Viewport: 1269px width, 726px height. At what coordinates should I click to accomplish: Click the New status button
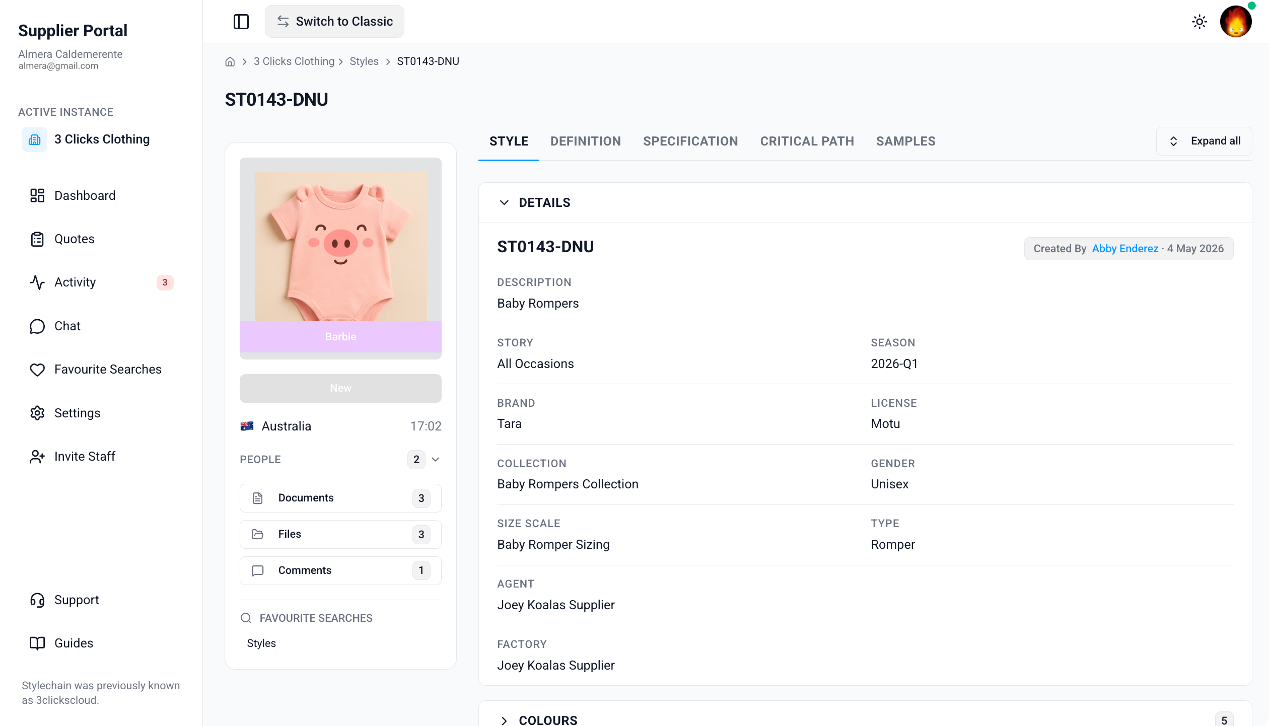pos(340,388)
